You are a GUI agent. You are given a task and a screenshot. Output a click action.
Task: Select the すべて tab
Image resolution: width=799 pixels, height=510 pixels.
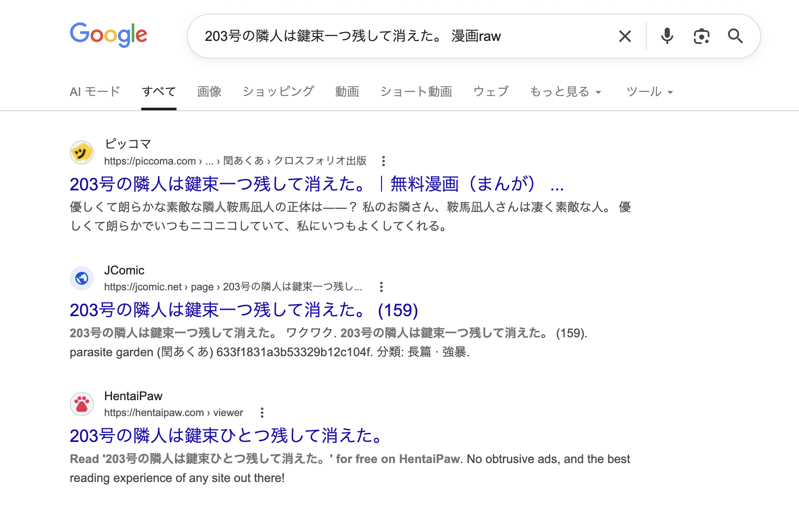pyautogui.click(x=159, y=91)
